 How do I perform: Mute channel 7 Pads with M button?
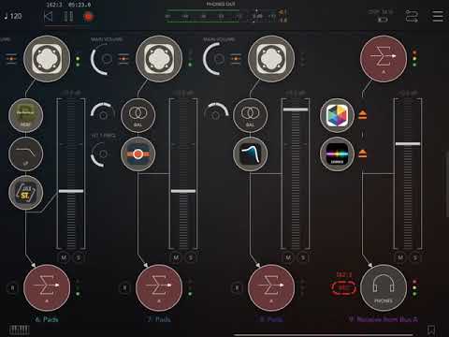point(176,257)
